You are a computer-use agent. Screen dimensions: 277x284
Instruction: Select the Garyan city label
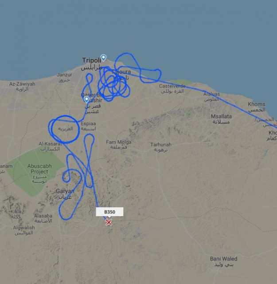tap(65, 191)
